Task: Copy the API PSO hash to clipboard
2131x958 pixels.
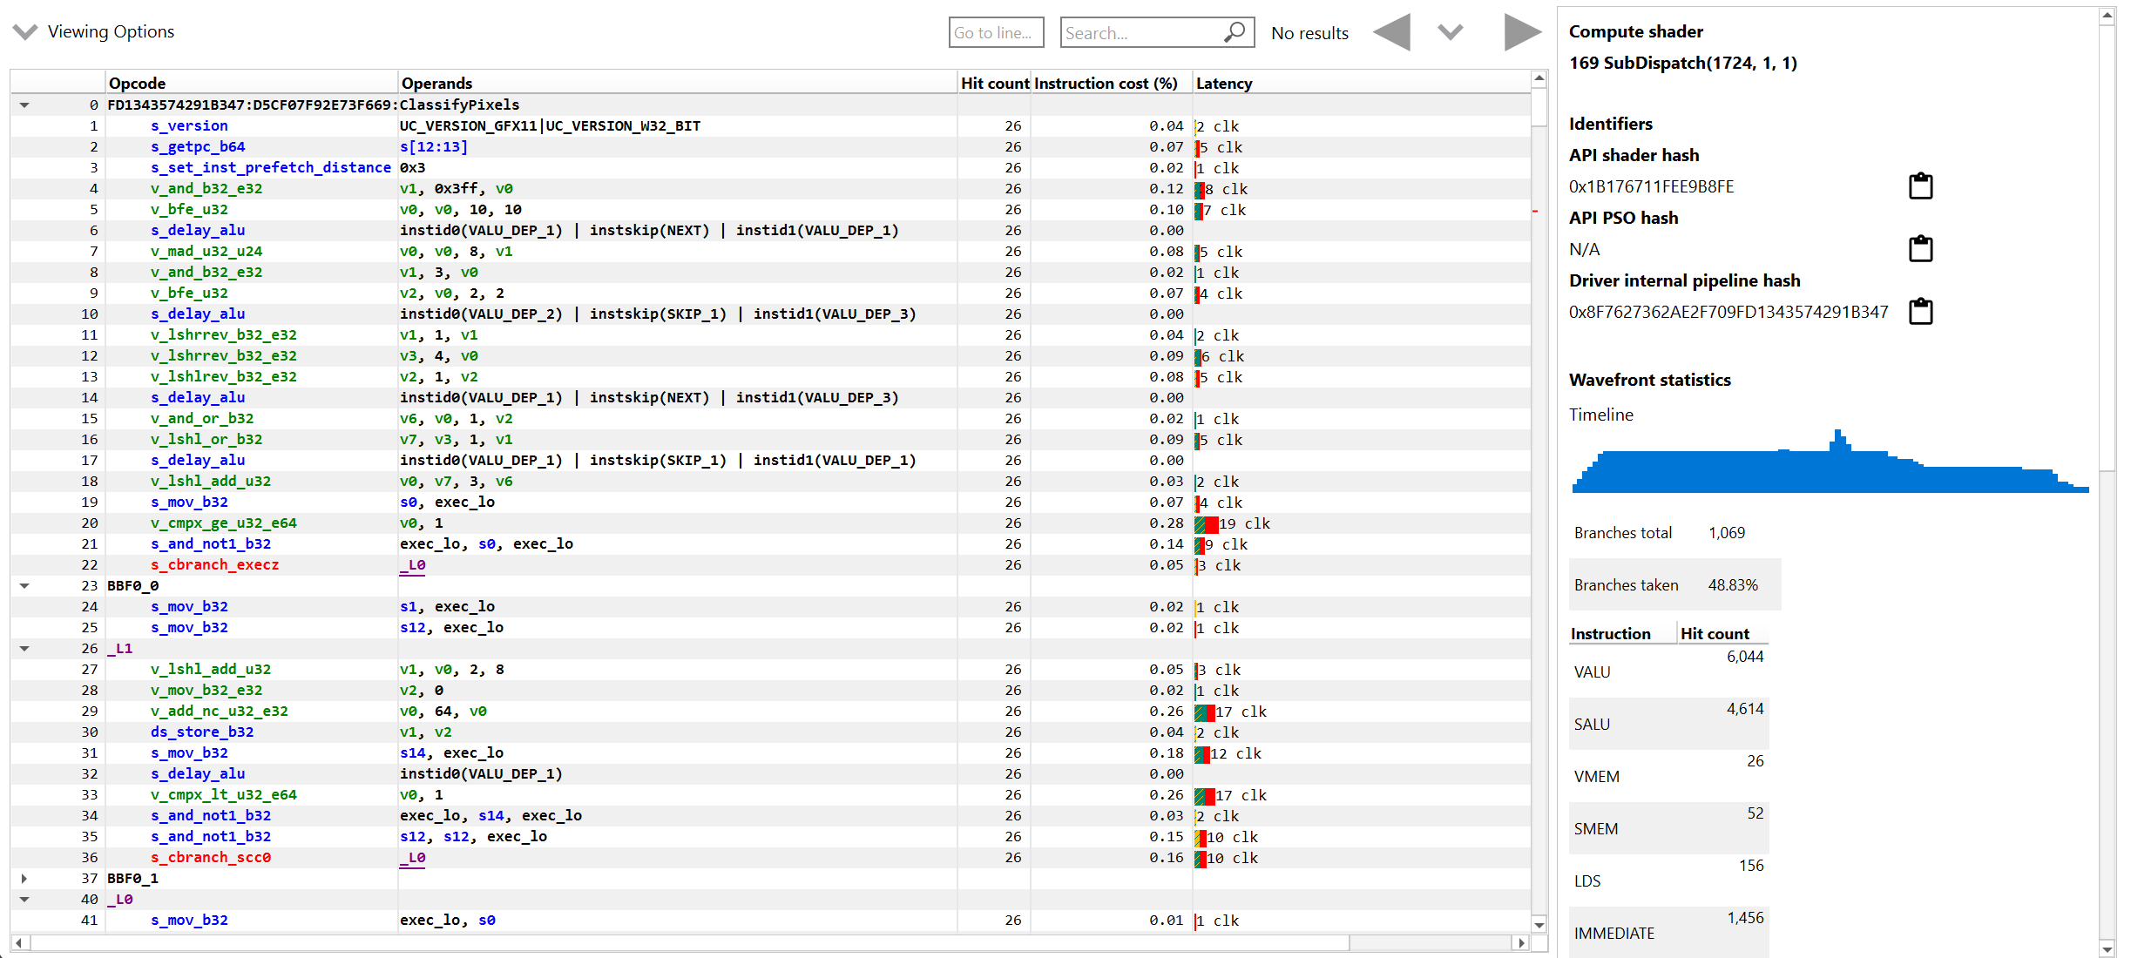Action: click(x=1920, y=249)
